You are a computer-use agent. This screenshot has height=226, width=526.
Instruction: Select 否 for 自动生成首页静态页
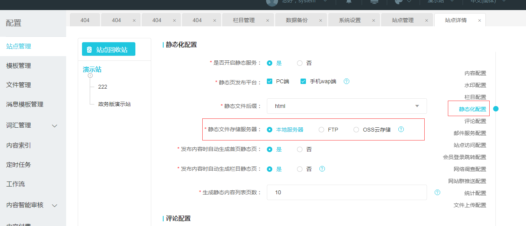pos(300,149)
